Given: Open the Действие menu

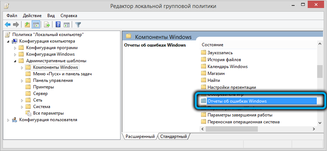Looking at the screenshot, I should pyautogui.click(x=32, y=16).
